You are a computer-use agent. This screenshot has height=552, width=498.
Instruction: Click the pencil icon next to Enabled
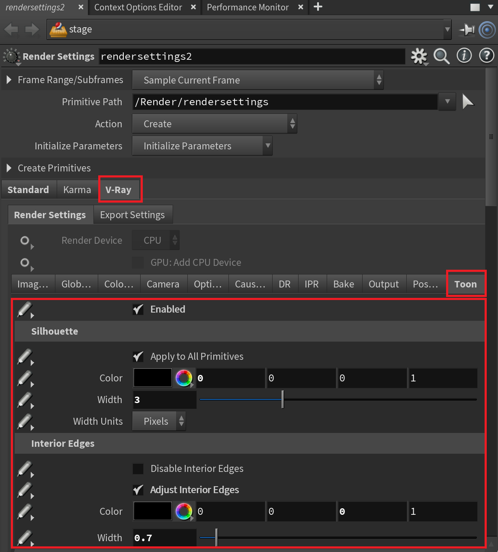(25, 310)
